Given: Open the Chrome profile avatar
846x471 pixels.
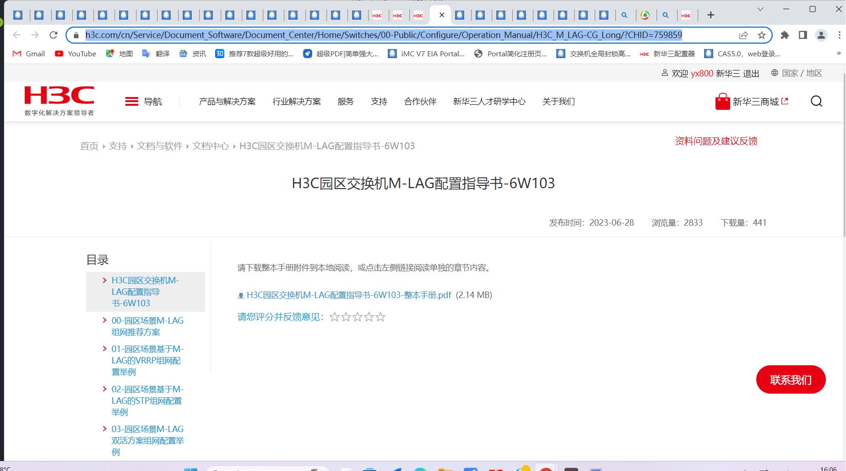Looking at the screenshot, I should 821,35.
